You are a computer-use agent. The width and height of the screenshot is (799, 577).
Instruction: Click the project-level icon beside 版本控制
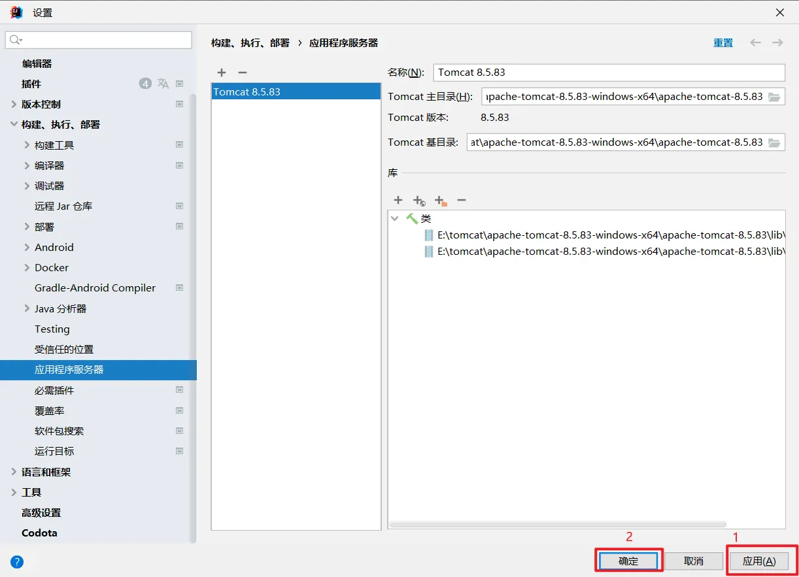tap(179, 104)
